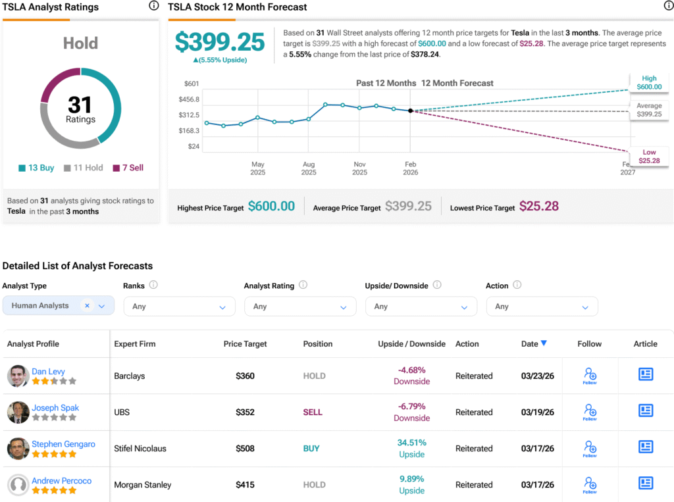Click the Price Target column header

click(245, 344)
